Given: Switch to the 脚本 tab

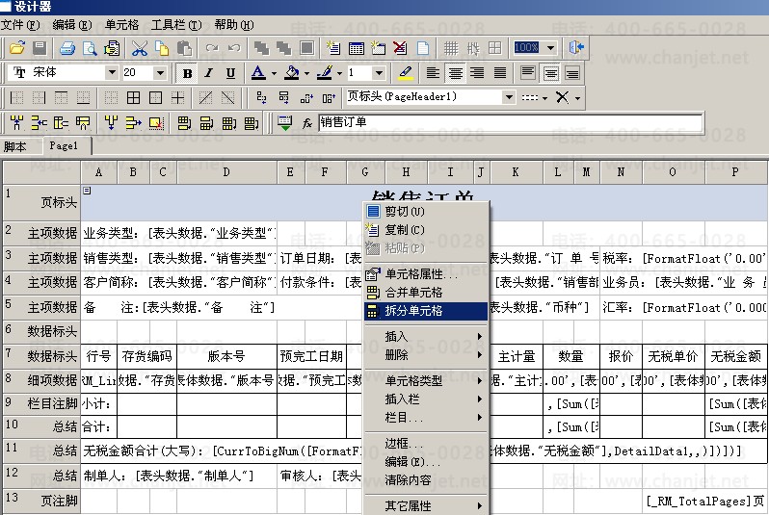Looking at the screenshot, I should click(x=15, y=146).
